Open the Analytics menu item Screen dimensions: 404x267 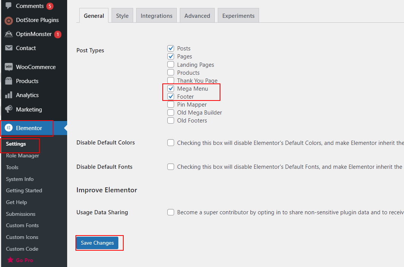click(x=34, y=95)
